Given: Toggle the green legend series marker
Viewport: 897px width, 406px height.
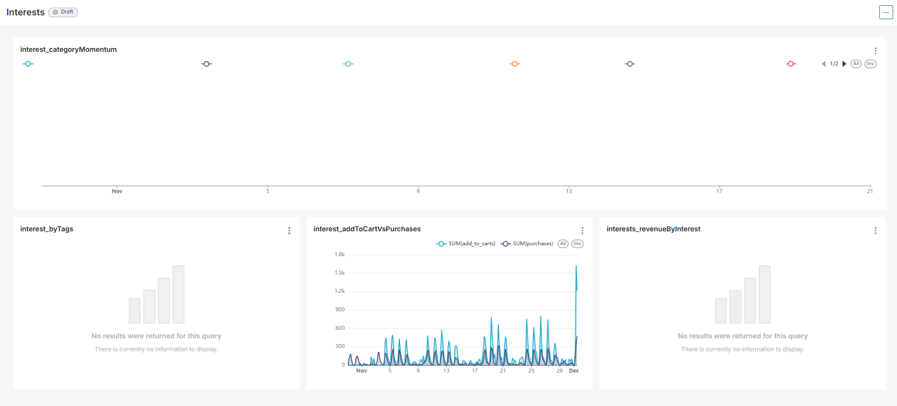Looking at the screenshot, I should (x=348, y=64).
